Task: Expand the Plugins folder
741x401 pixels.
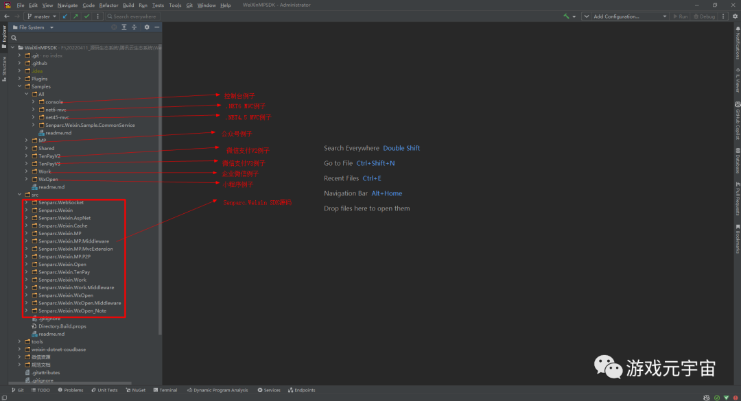Action: [x=19, y=79]
